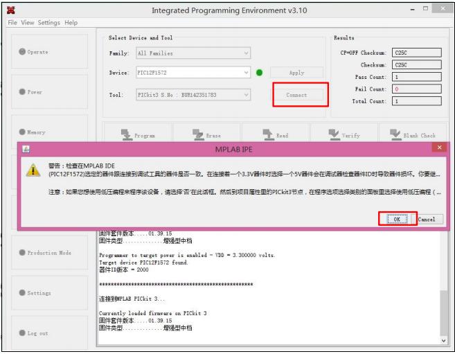Click the Connect button
455x354 pixels.
[x=296, y=95]
